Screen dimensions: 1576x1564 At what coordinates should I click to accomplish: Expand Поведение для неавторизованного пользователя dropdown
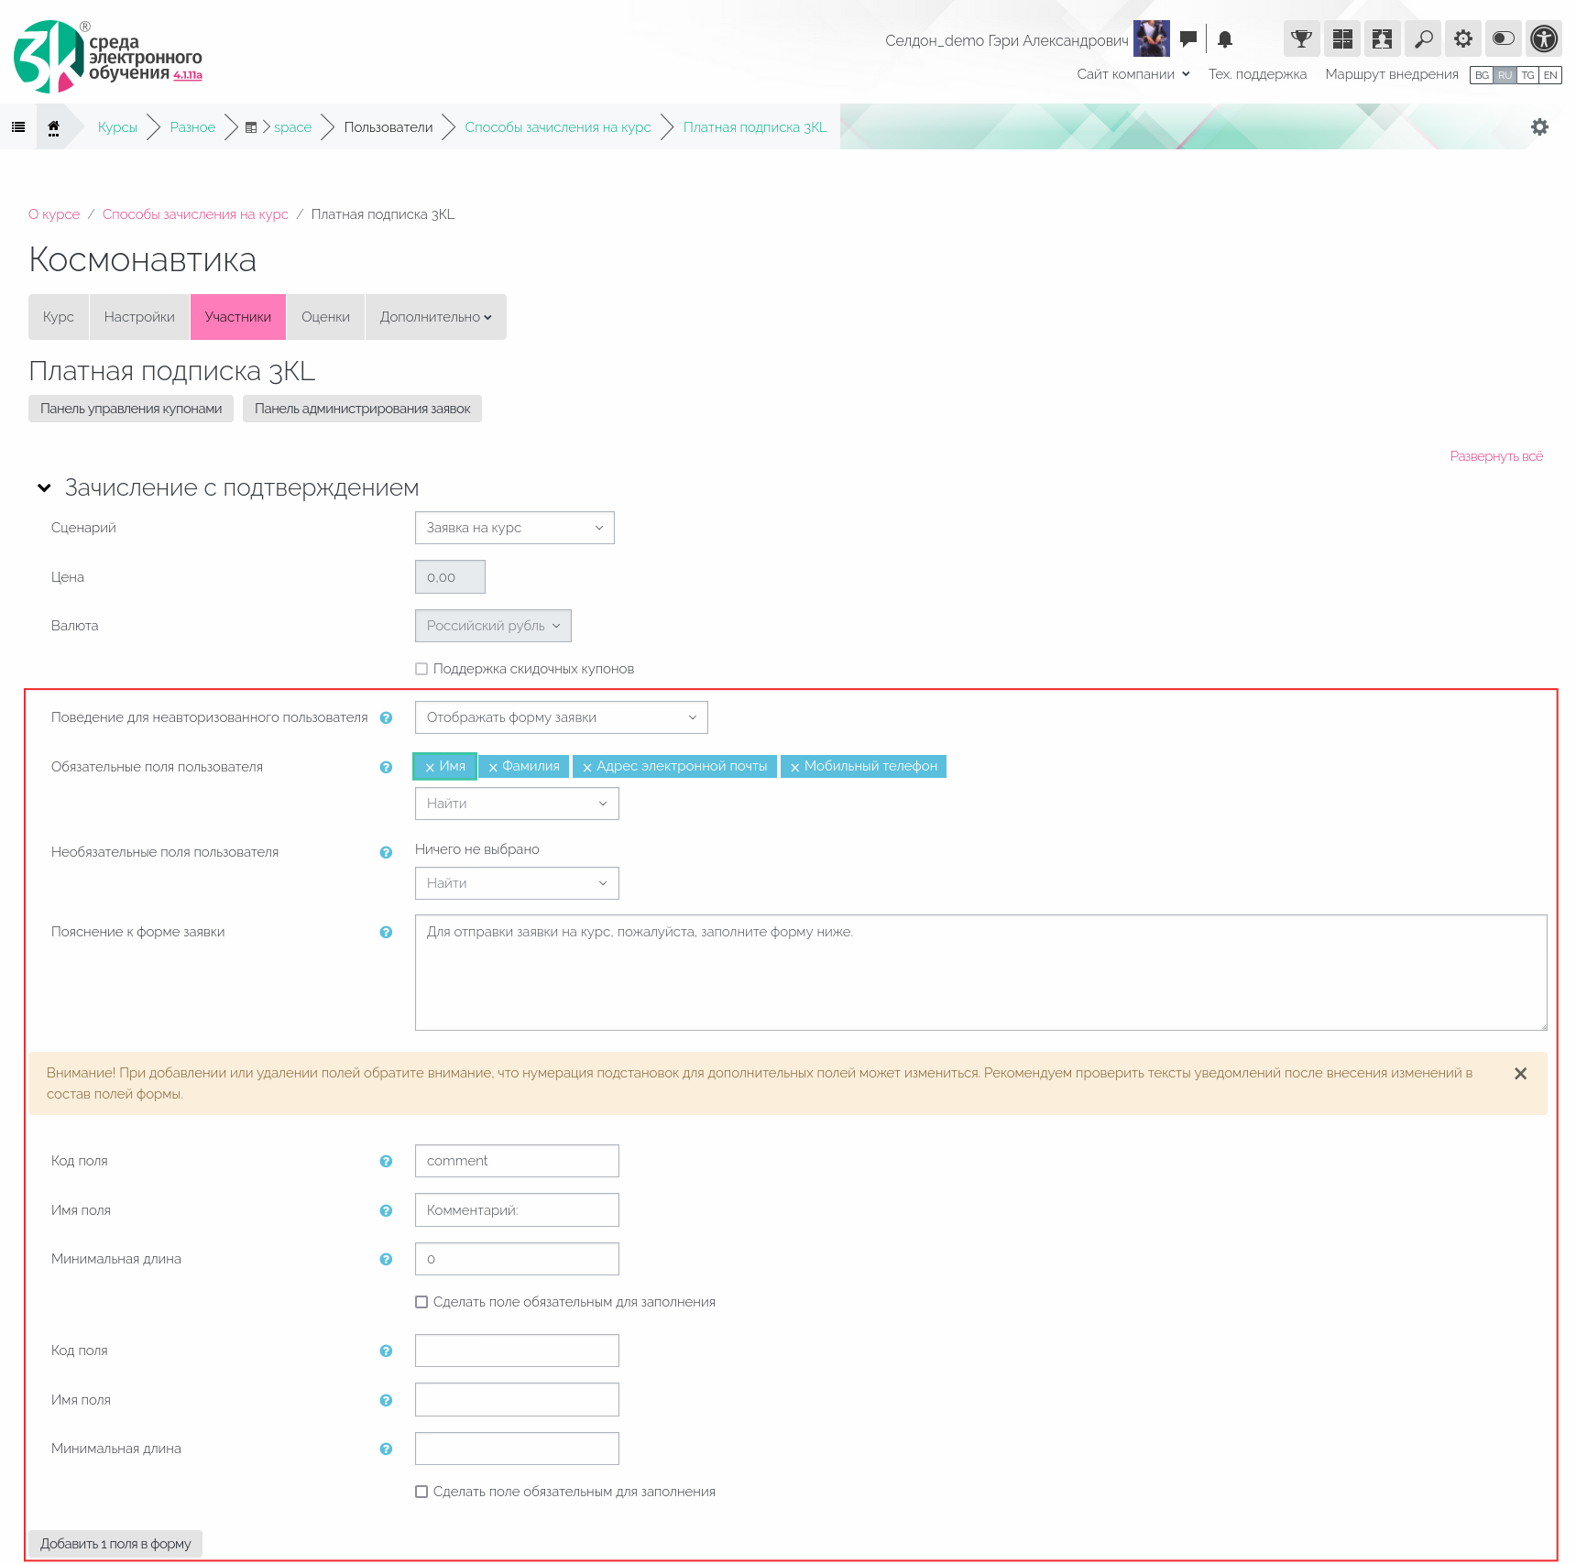(x=561, y=717)
